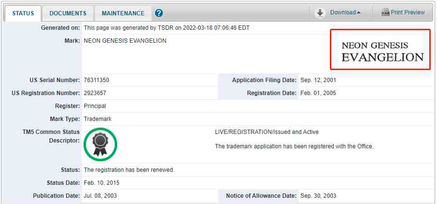Open the STATUS tab
Image resolution: width=437 pixels, height=204 pixels.
(23, 13)
